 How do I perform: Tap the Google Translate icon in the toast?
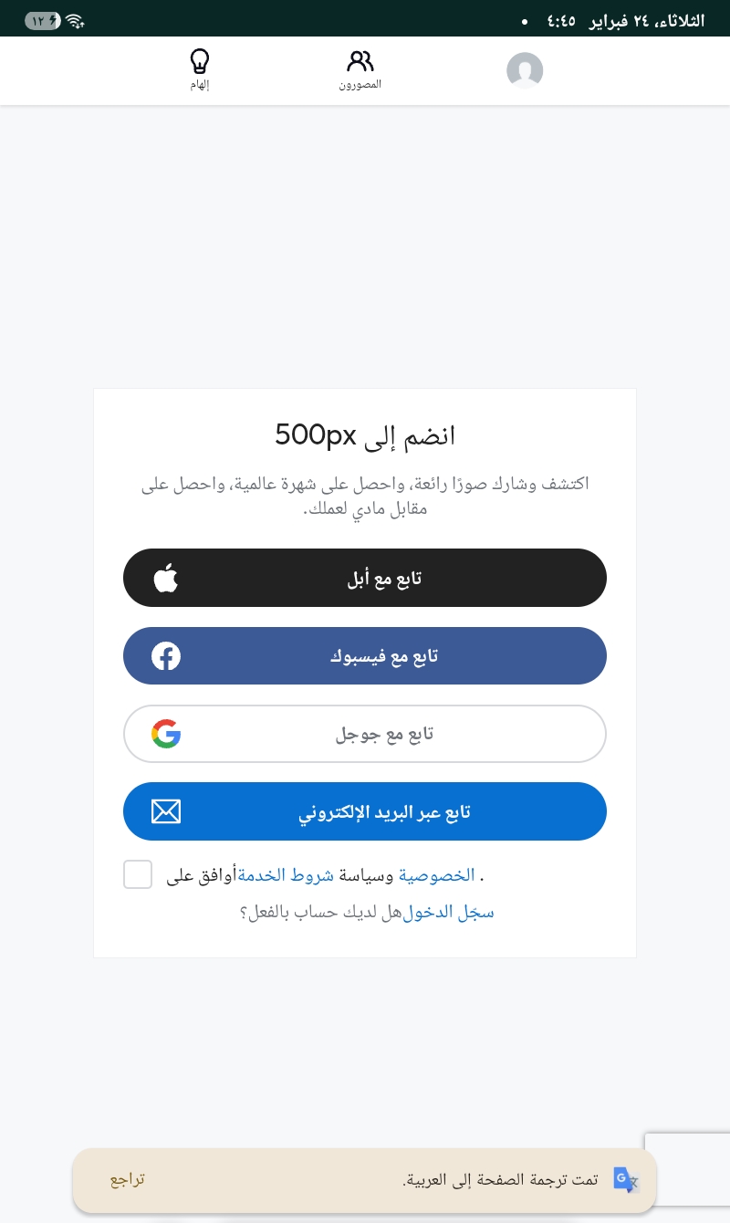pos(625,1179)
